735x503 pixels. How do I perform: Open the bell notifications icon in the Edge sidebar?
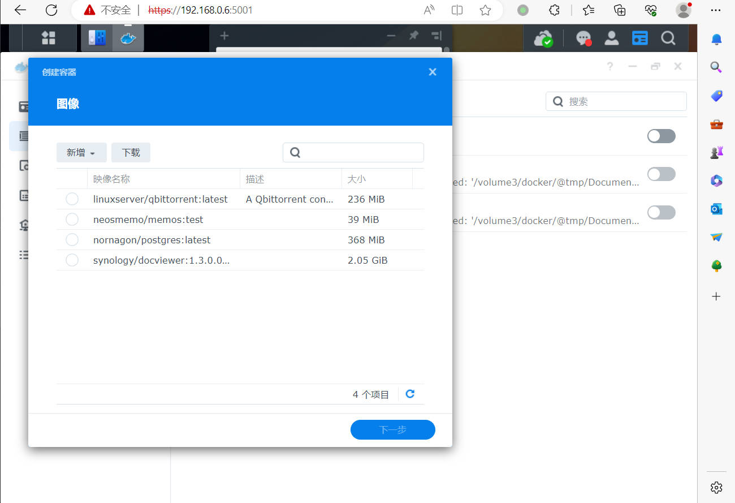click(x=716, y=38)
